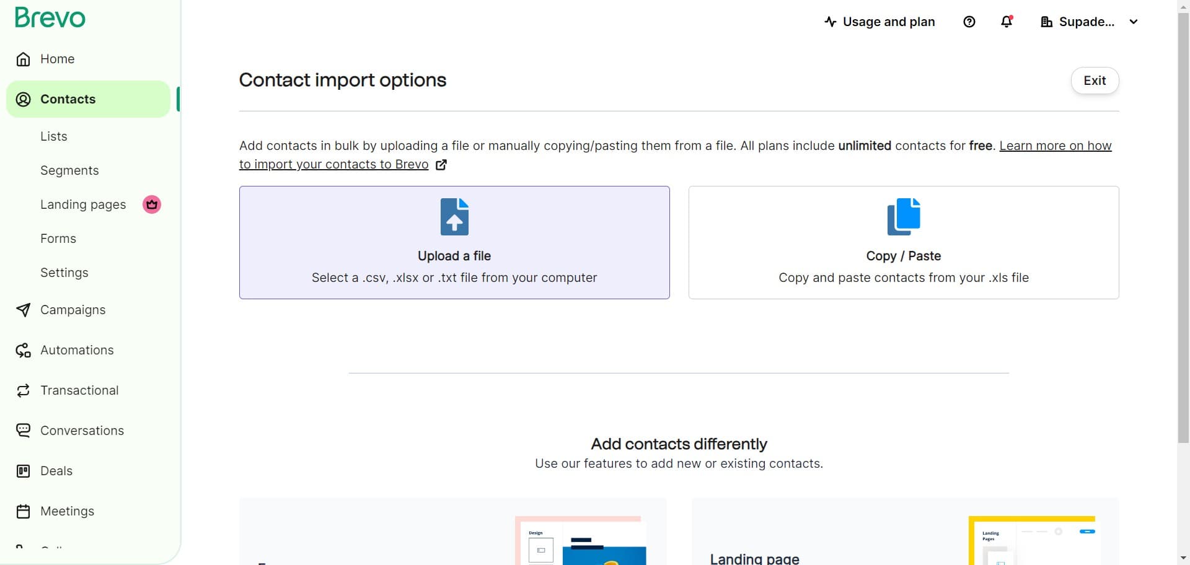Screen dimensions: 1190x565
Task: Select the Upload a file option
Action: (454, 242)
